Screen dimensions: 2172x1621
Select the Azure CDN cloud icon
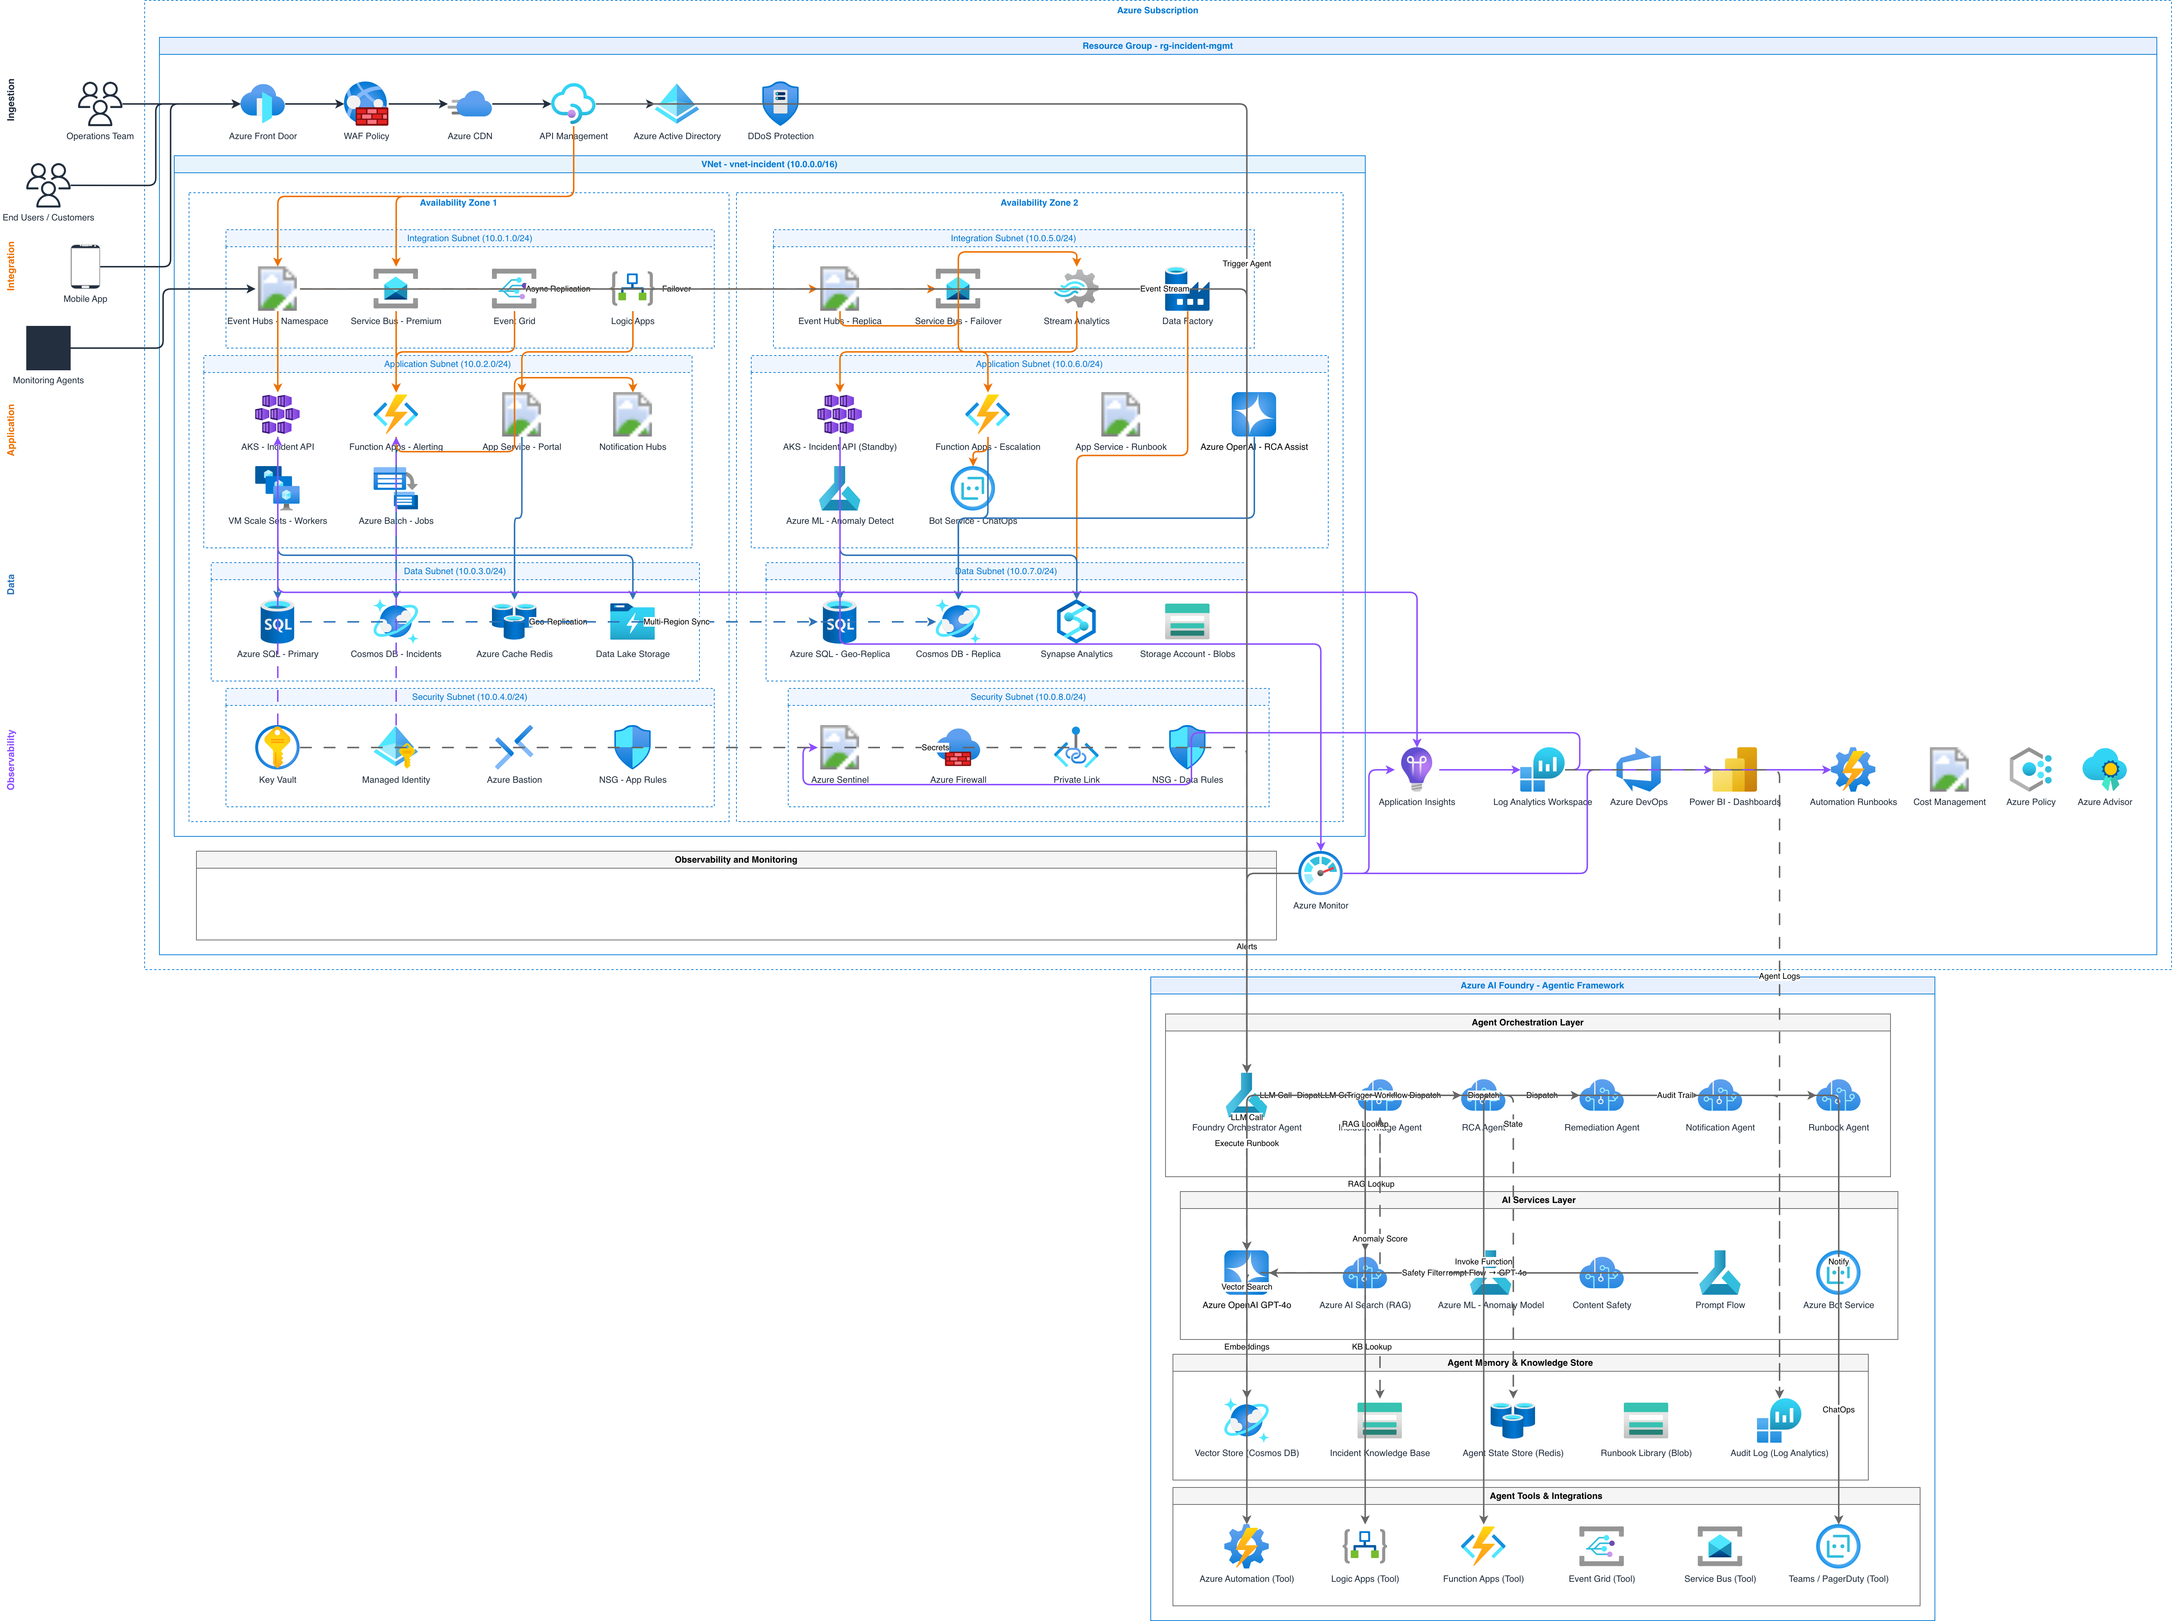[x=470, y=104]
